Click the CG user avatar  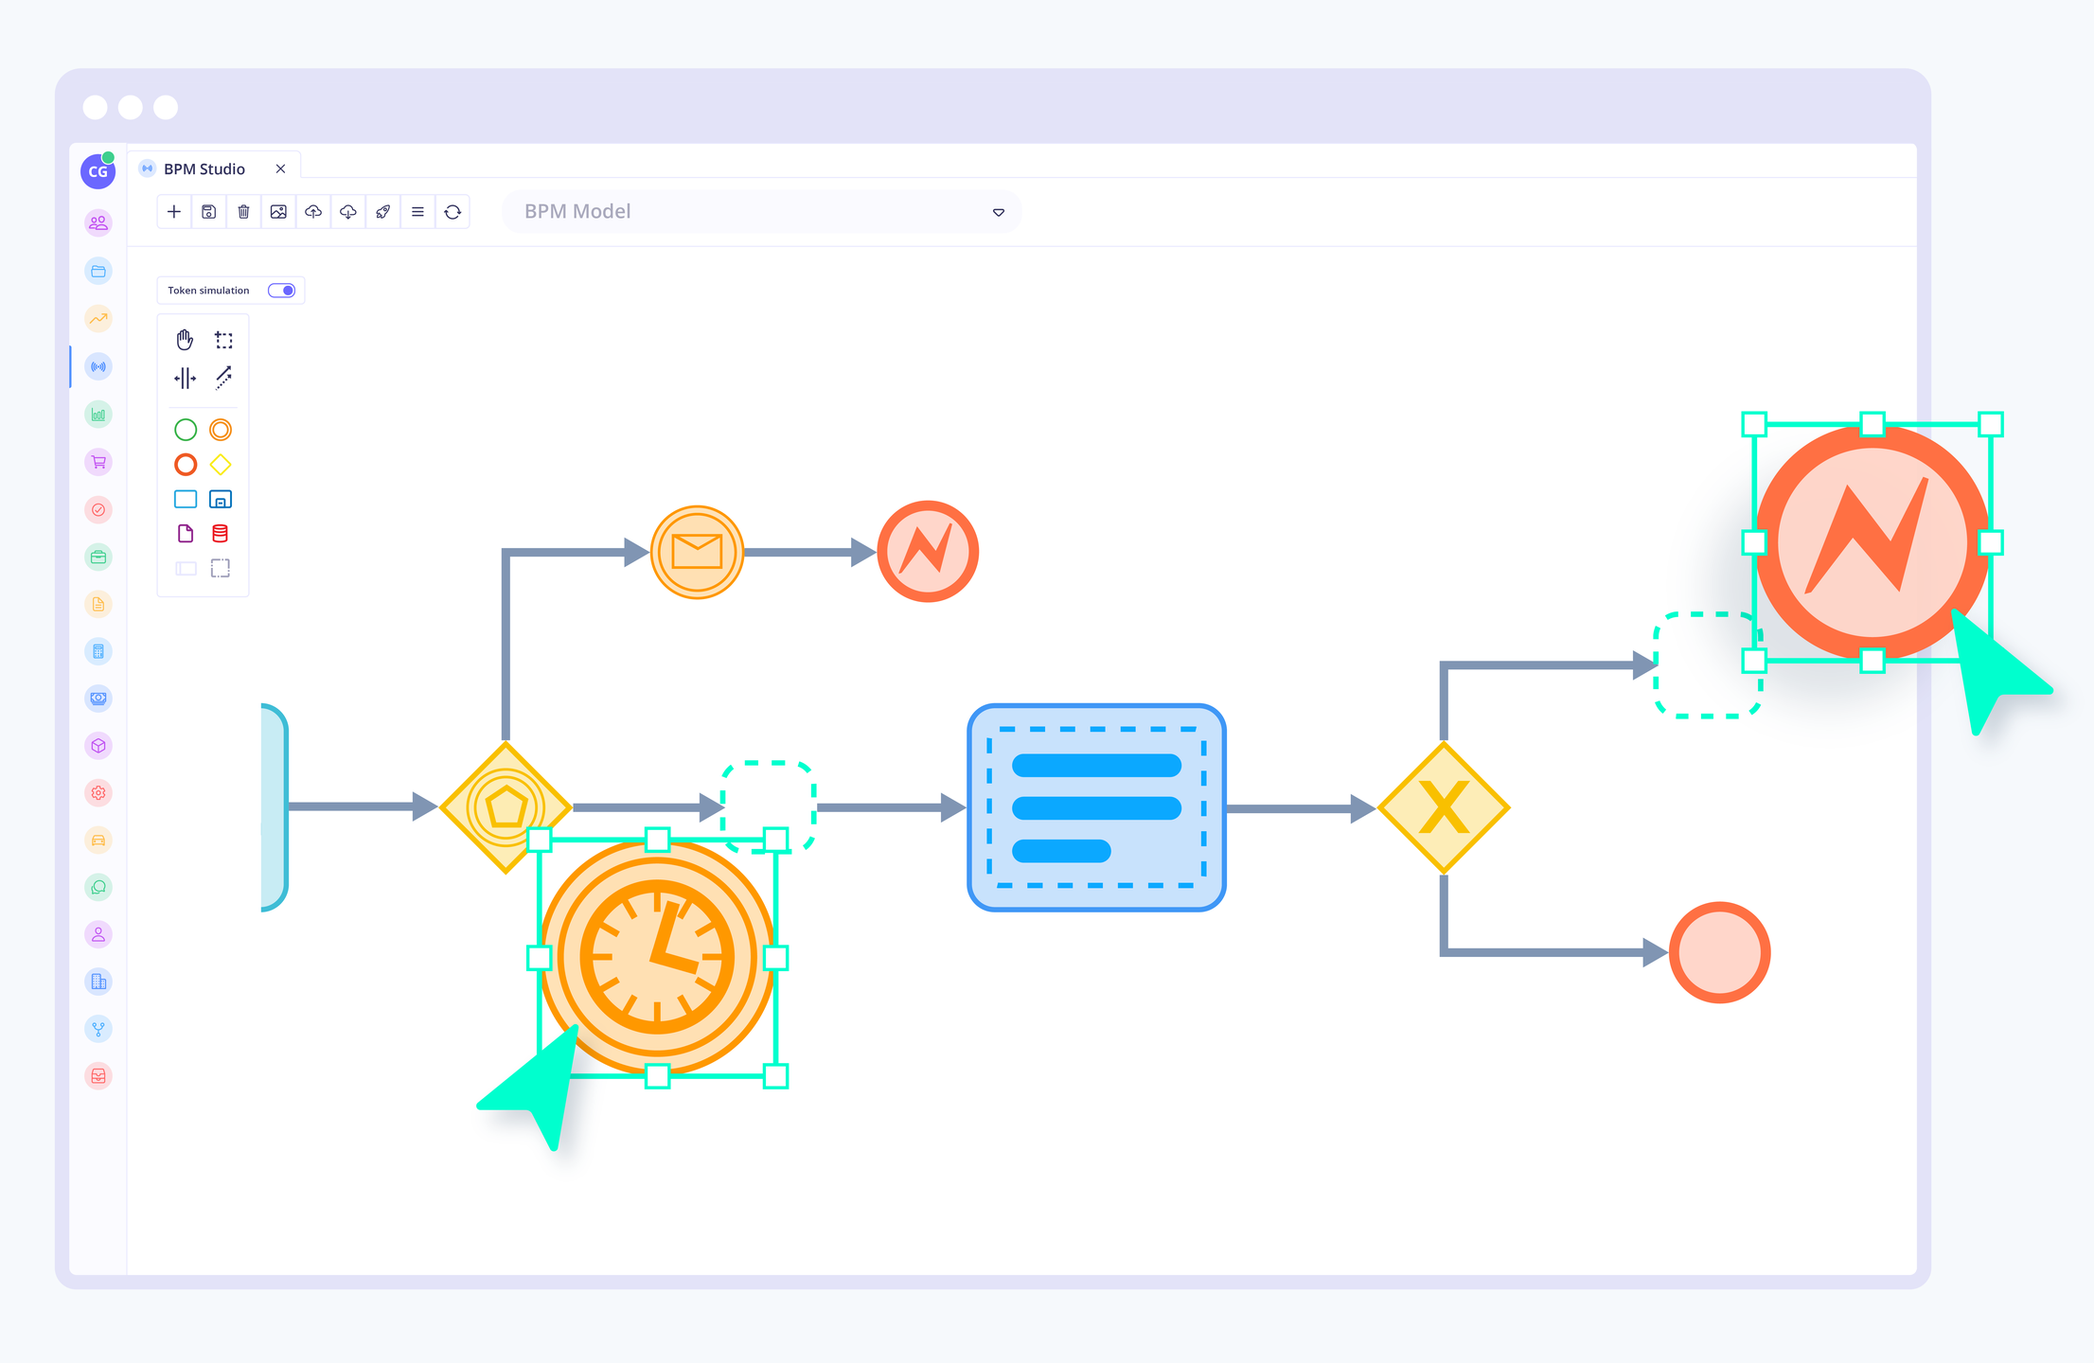[98, 171]
